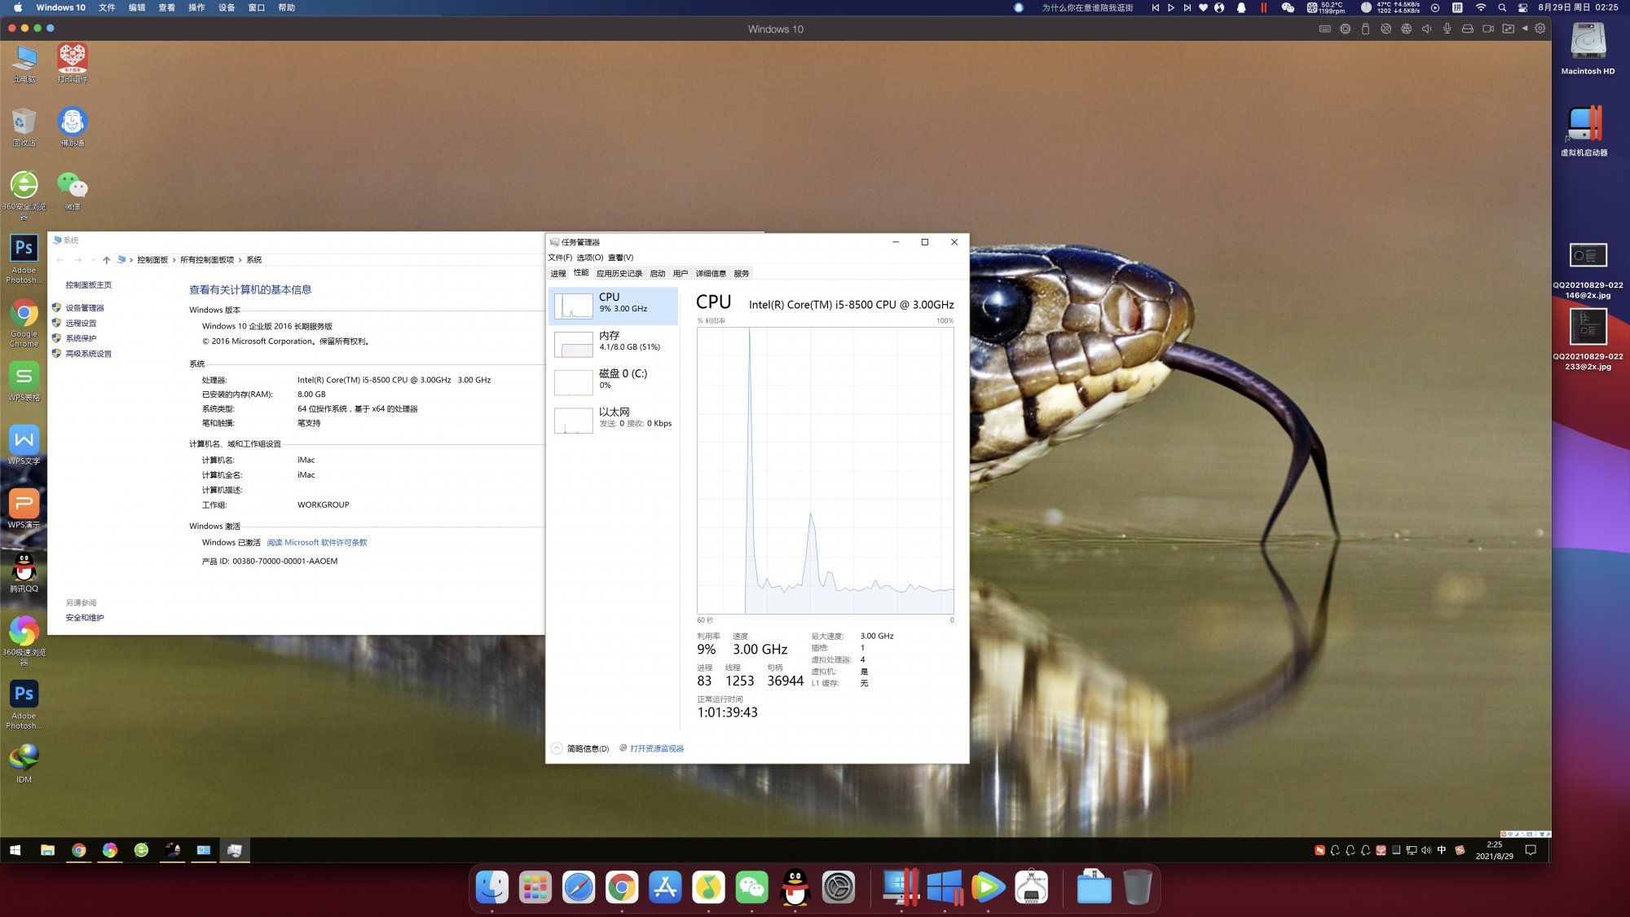Image resolution: width=1630 pixels, height=917 pixels.
Task: Click the VM microphone icon in title bar
Action: [x=1447, y=29]
